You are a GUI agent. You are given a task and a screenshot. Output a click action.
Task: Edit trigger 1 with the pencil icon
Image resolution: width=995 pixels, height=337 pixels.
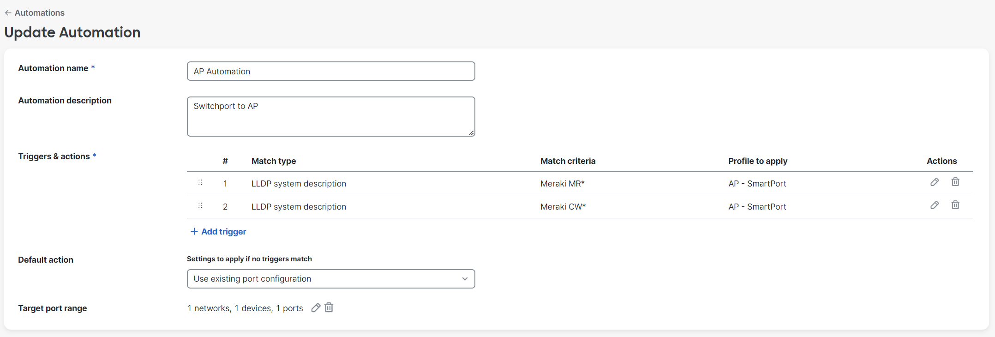click(x=935, y=182)
